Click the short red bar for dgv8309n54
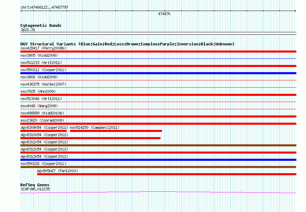This screenshot has height=212, width=306. click(44, 131)
